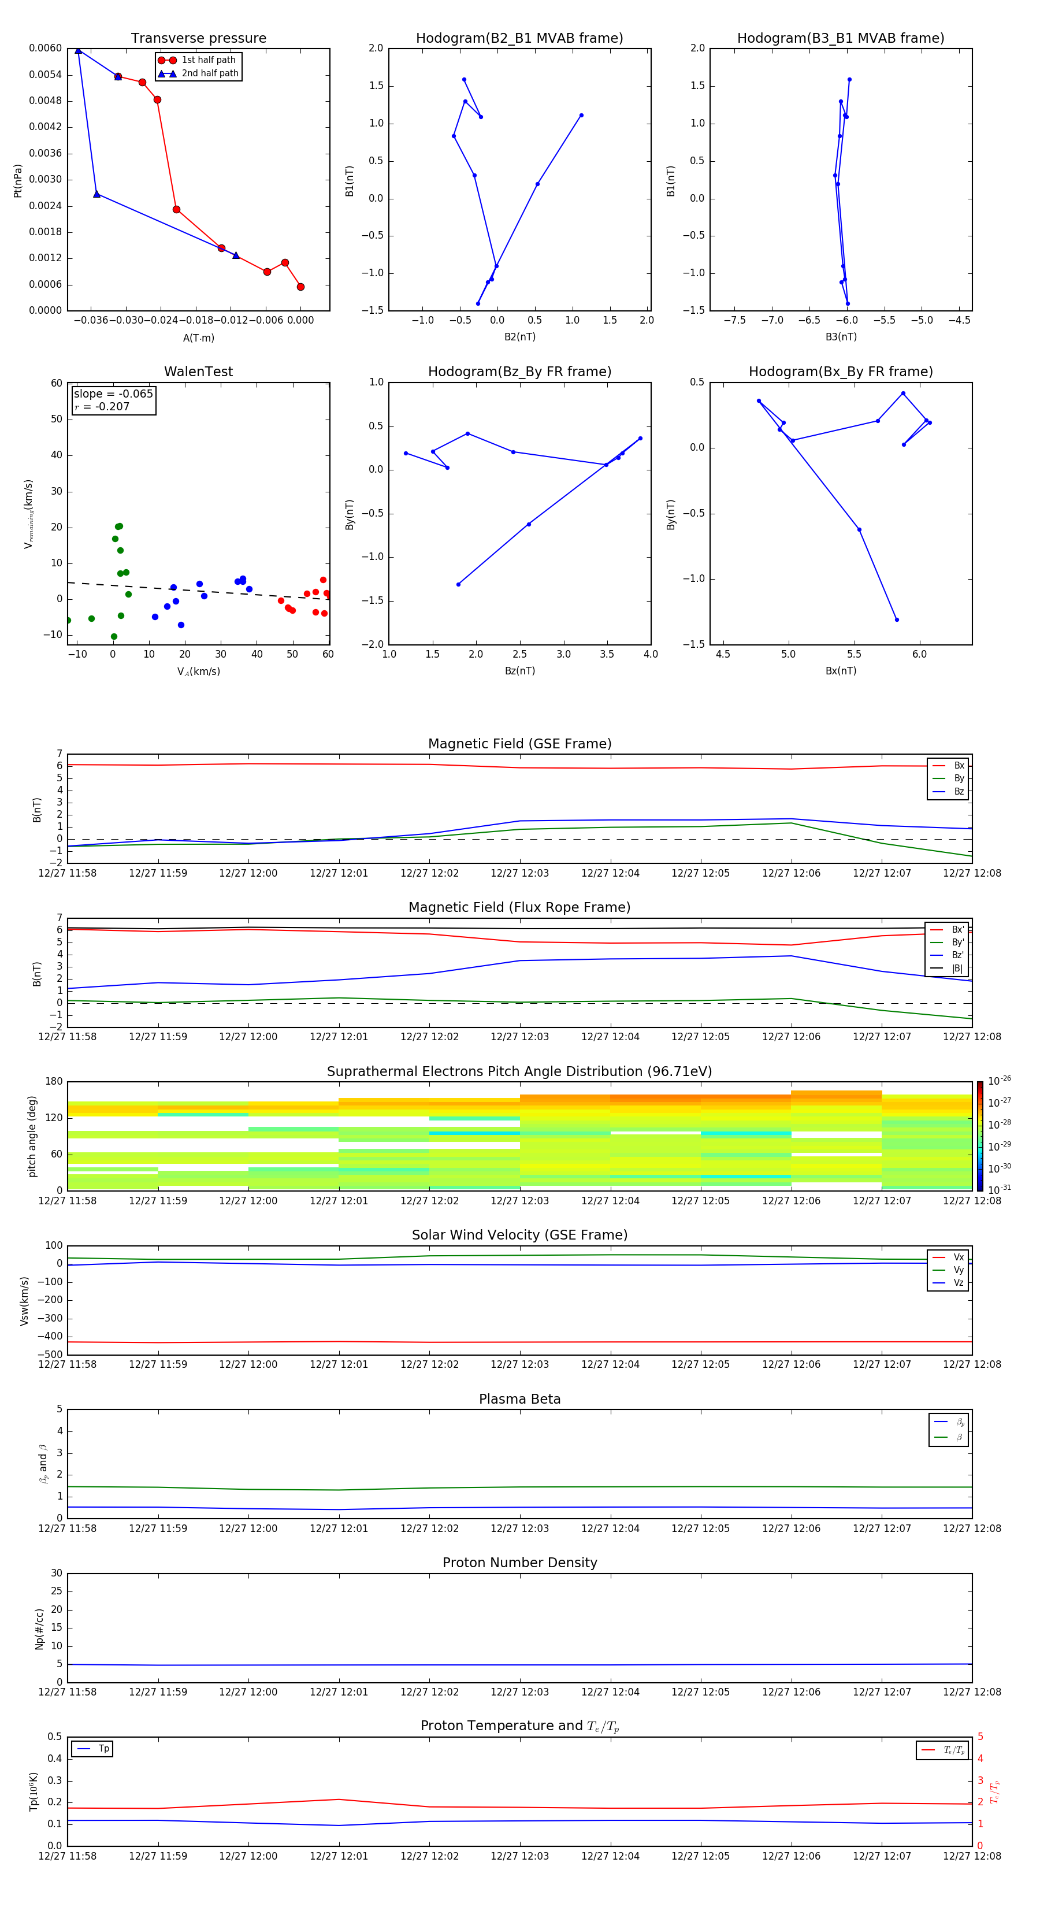Image resolution: width=1040 pixels, height=1907 pixels.
Task: Click 'Proton Temperature and Te/Tp' title
Action: coord(519,1726)
